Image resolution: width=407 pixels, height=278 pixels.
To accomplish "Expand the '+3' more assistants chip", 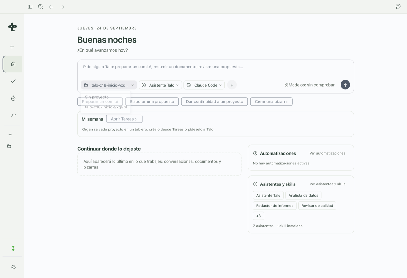I will pos(259,216).
